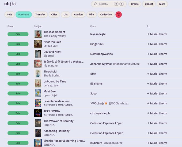Open Levantarse de nuevo title link
Screen dimensions: 182x147
pyautogui.click(x=57, y=101)
